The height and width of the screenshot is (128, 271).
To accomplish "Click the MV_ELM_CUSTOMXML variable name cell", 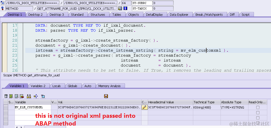I will (33, 108).
